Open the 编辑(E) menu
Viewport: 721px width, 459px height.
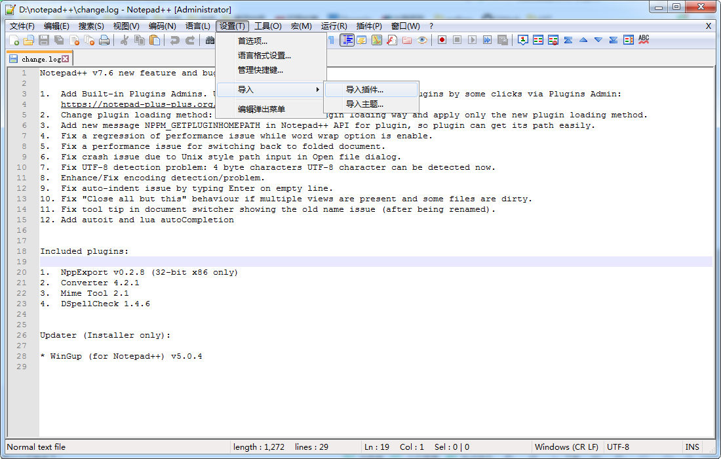click(56, 26)
